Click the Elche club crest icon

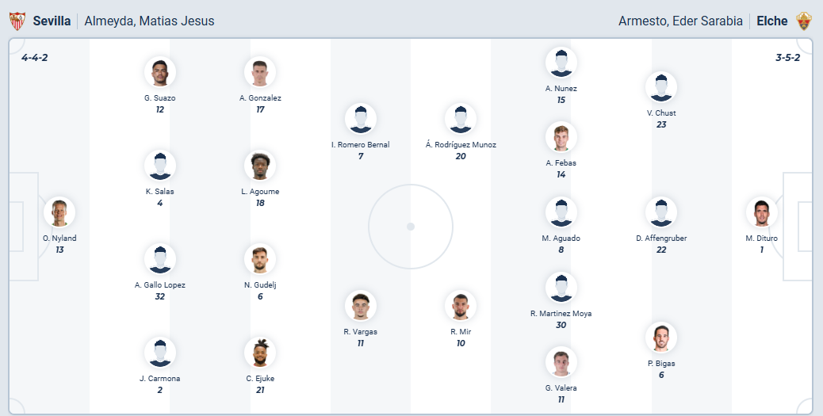coord(804,21)
